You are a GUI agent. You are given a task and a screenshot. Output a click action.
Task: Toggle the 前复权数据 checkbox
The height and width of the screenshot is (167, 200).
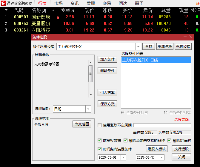click(99, 141)
